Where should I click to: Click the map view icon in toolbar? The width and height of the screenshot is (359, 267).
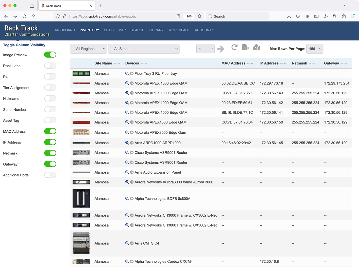pos(256,48)
